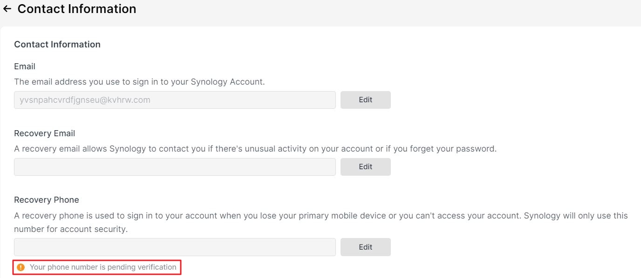
Task: Click the "Email" field label
Action: (x=25, y=66)
